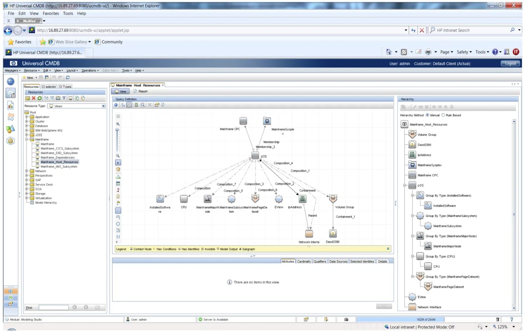Select Manual hierarchy method

427,115
